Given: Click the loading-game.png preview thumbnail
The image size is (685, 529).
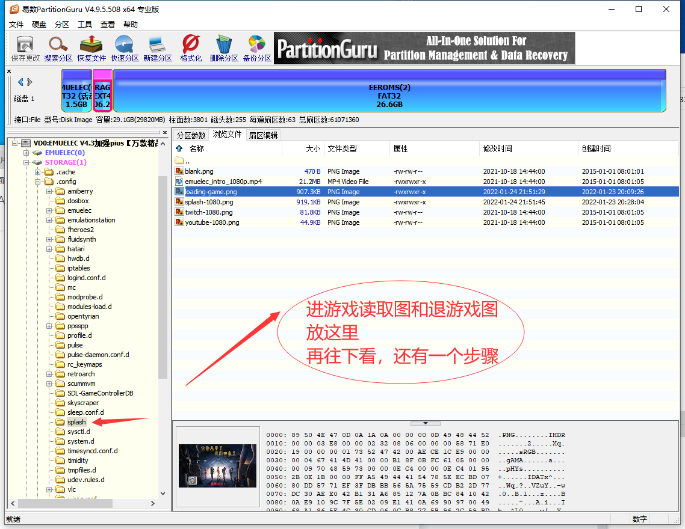Looking at the screenshot, I should click(217, 466).
